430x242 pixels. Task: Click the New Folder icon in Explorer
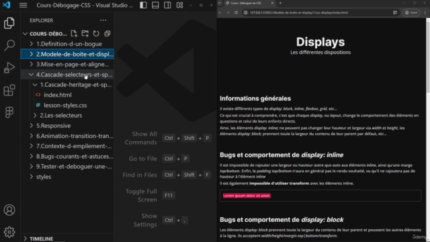click(85, 34)
